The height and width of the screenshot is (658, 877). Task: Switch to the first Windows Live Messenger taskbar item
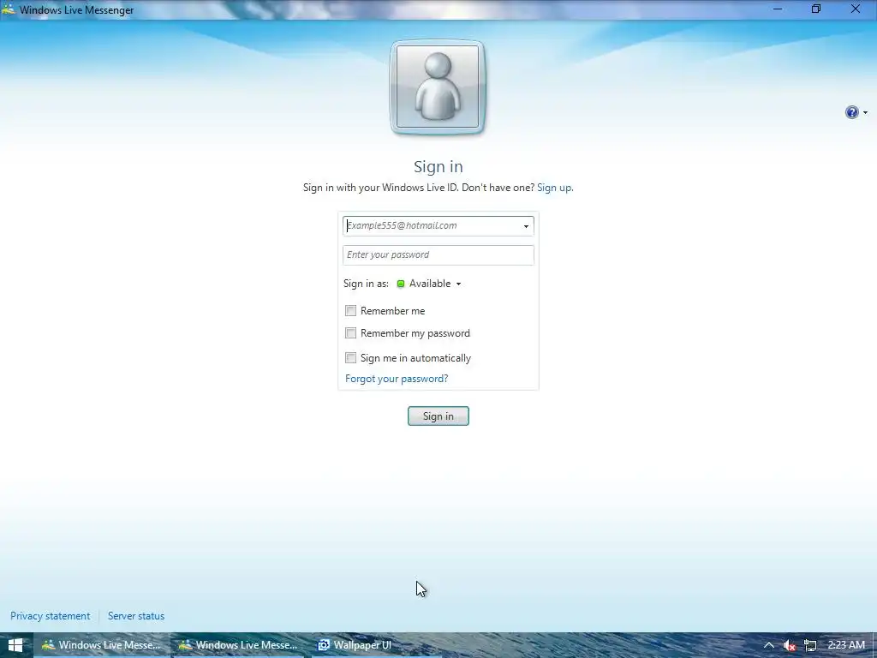pyautogui.click(x=102, y=645)
